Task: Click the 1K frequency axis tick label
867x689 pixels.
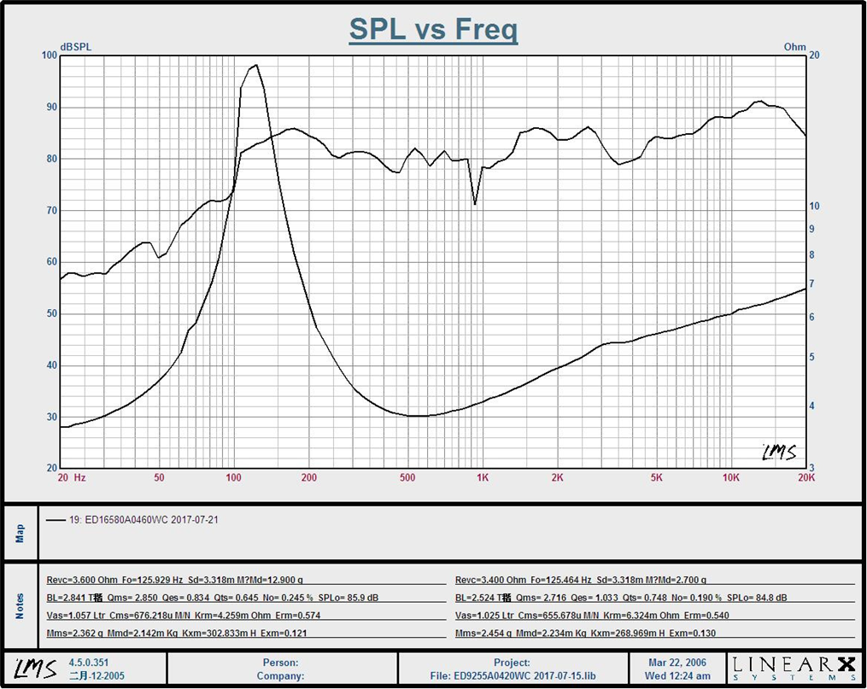Action: coord(483,478)
